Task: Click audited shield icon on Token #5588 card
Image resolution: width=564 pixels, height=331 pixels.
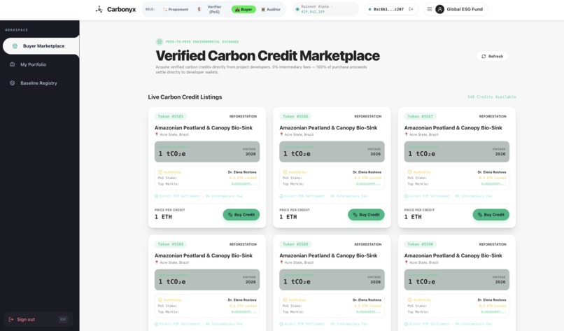Action: click(160, 300)
